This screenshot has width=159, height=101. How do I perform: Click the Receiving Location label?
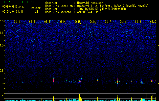[59, 6]
